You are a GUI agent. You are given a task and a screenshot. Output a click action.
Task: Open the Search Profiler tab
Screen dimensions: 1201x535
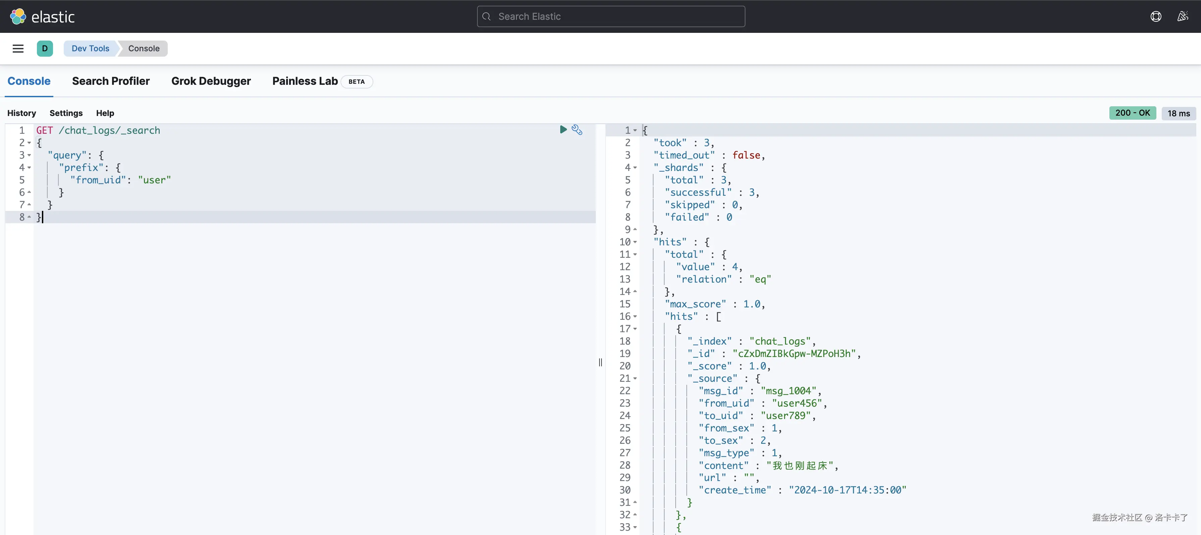(111, 81)
